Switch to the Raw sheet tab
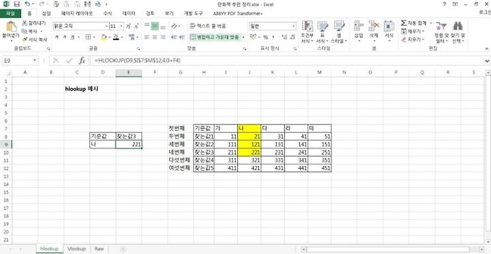The width and height of the screenshot is (491, 254). tap(99, 249)
